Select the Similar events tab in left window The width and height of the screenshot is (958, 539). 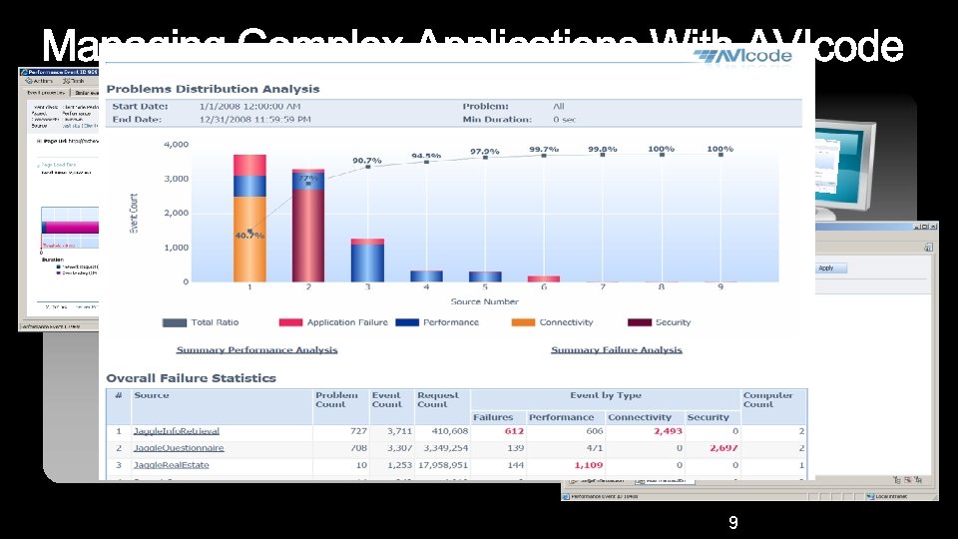[86, 93]
